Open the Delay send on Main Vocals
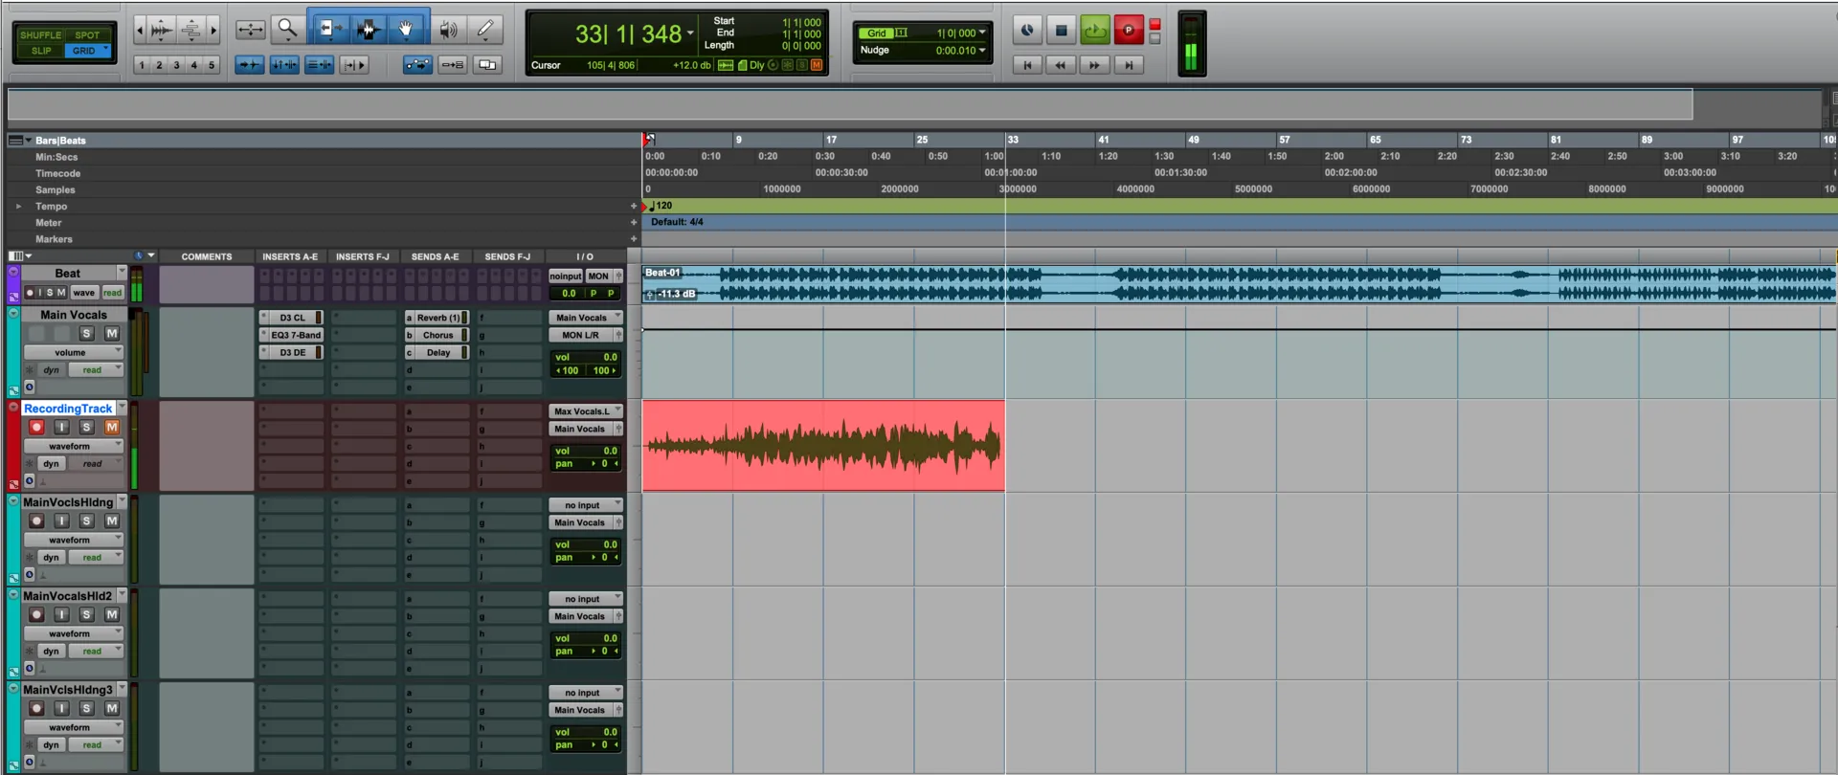 (x=437, y=352)
